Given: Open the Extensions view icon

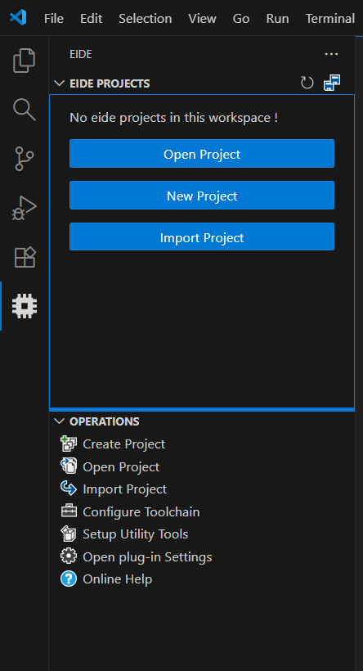Looking at the screenshot, I should point(25,257).
